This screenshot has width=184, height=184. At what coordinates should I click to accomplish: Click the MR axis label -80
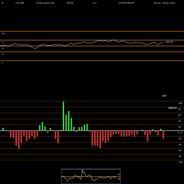[180, 156]
